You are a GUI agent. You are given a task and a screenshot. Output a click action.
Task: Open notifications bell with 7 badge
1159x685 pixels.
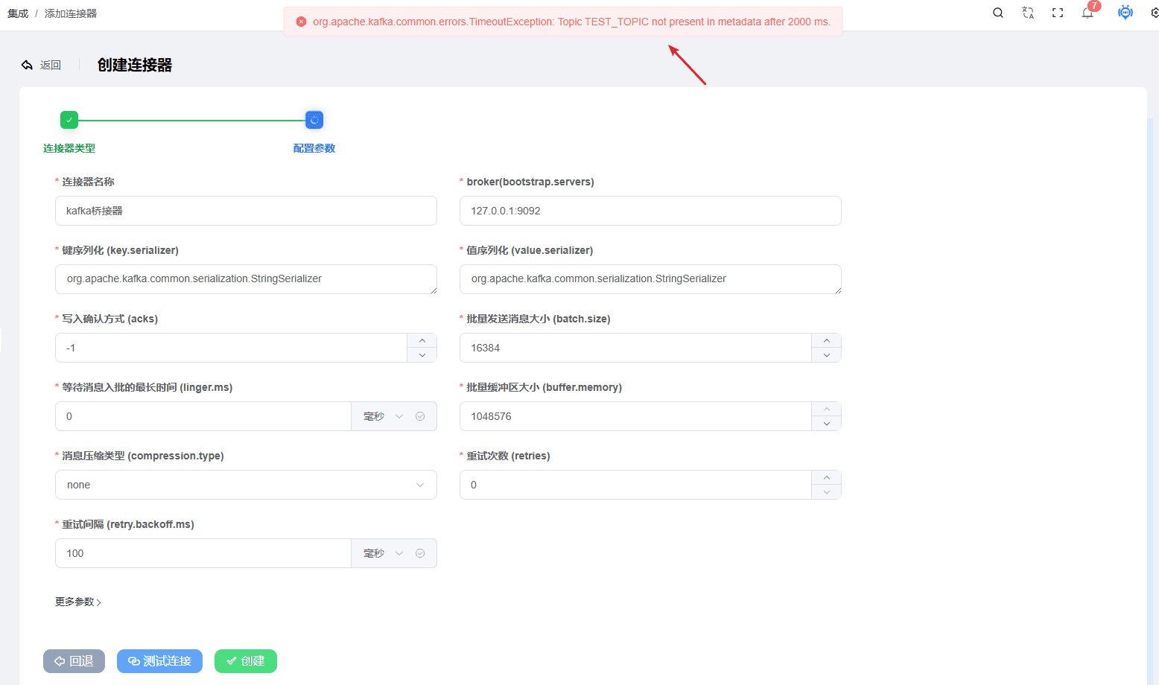(1087, 13)
